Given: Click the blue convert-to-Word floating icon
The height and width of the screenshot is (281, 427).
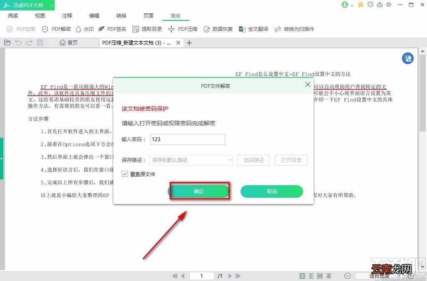Looking at the screenshot, I should [x=408, y=58].
